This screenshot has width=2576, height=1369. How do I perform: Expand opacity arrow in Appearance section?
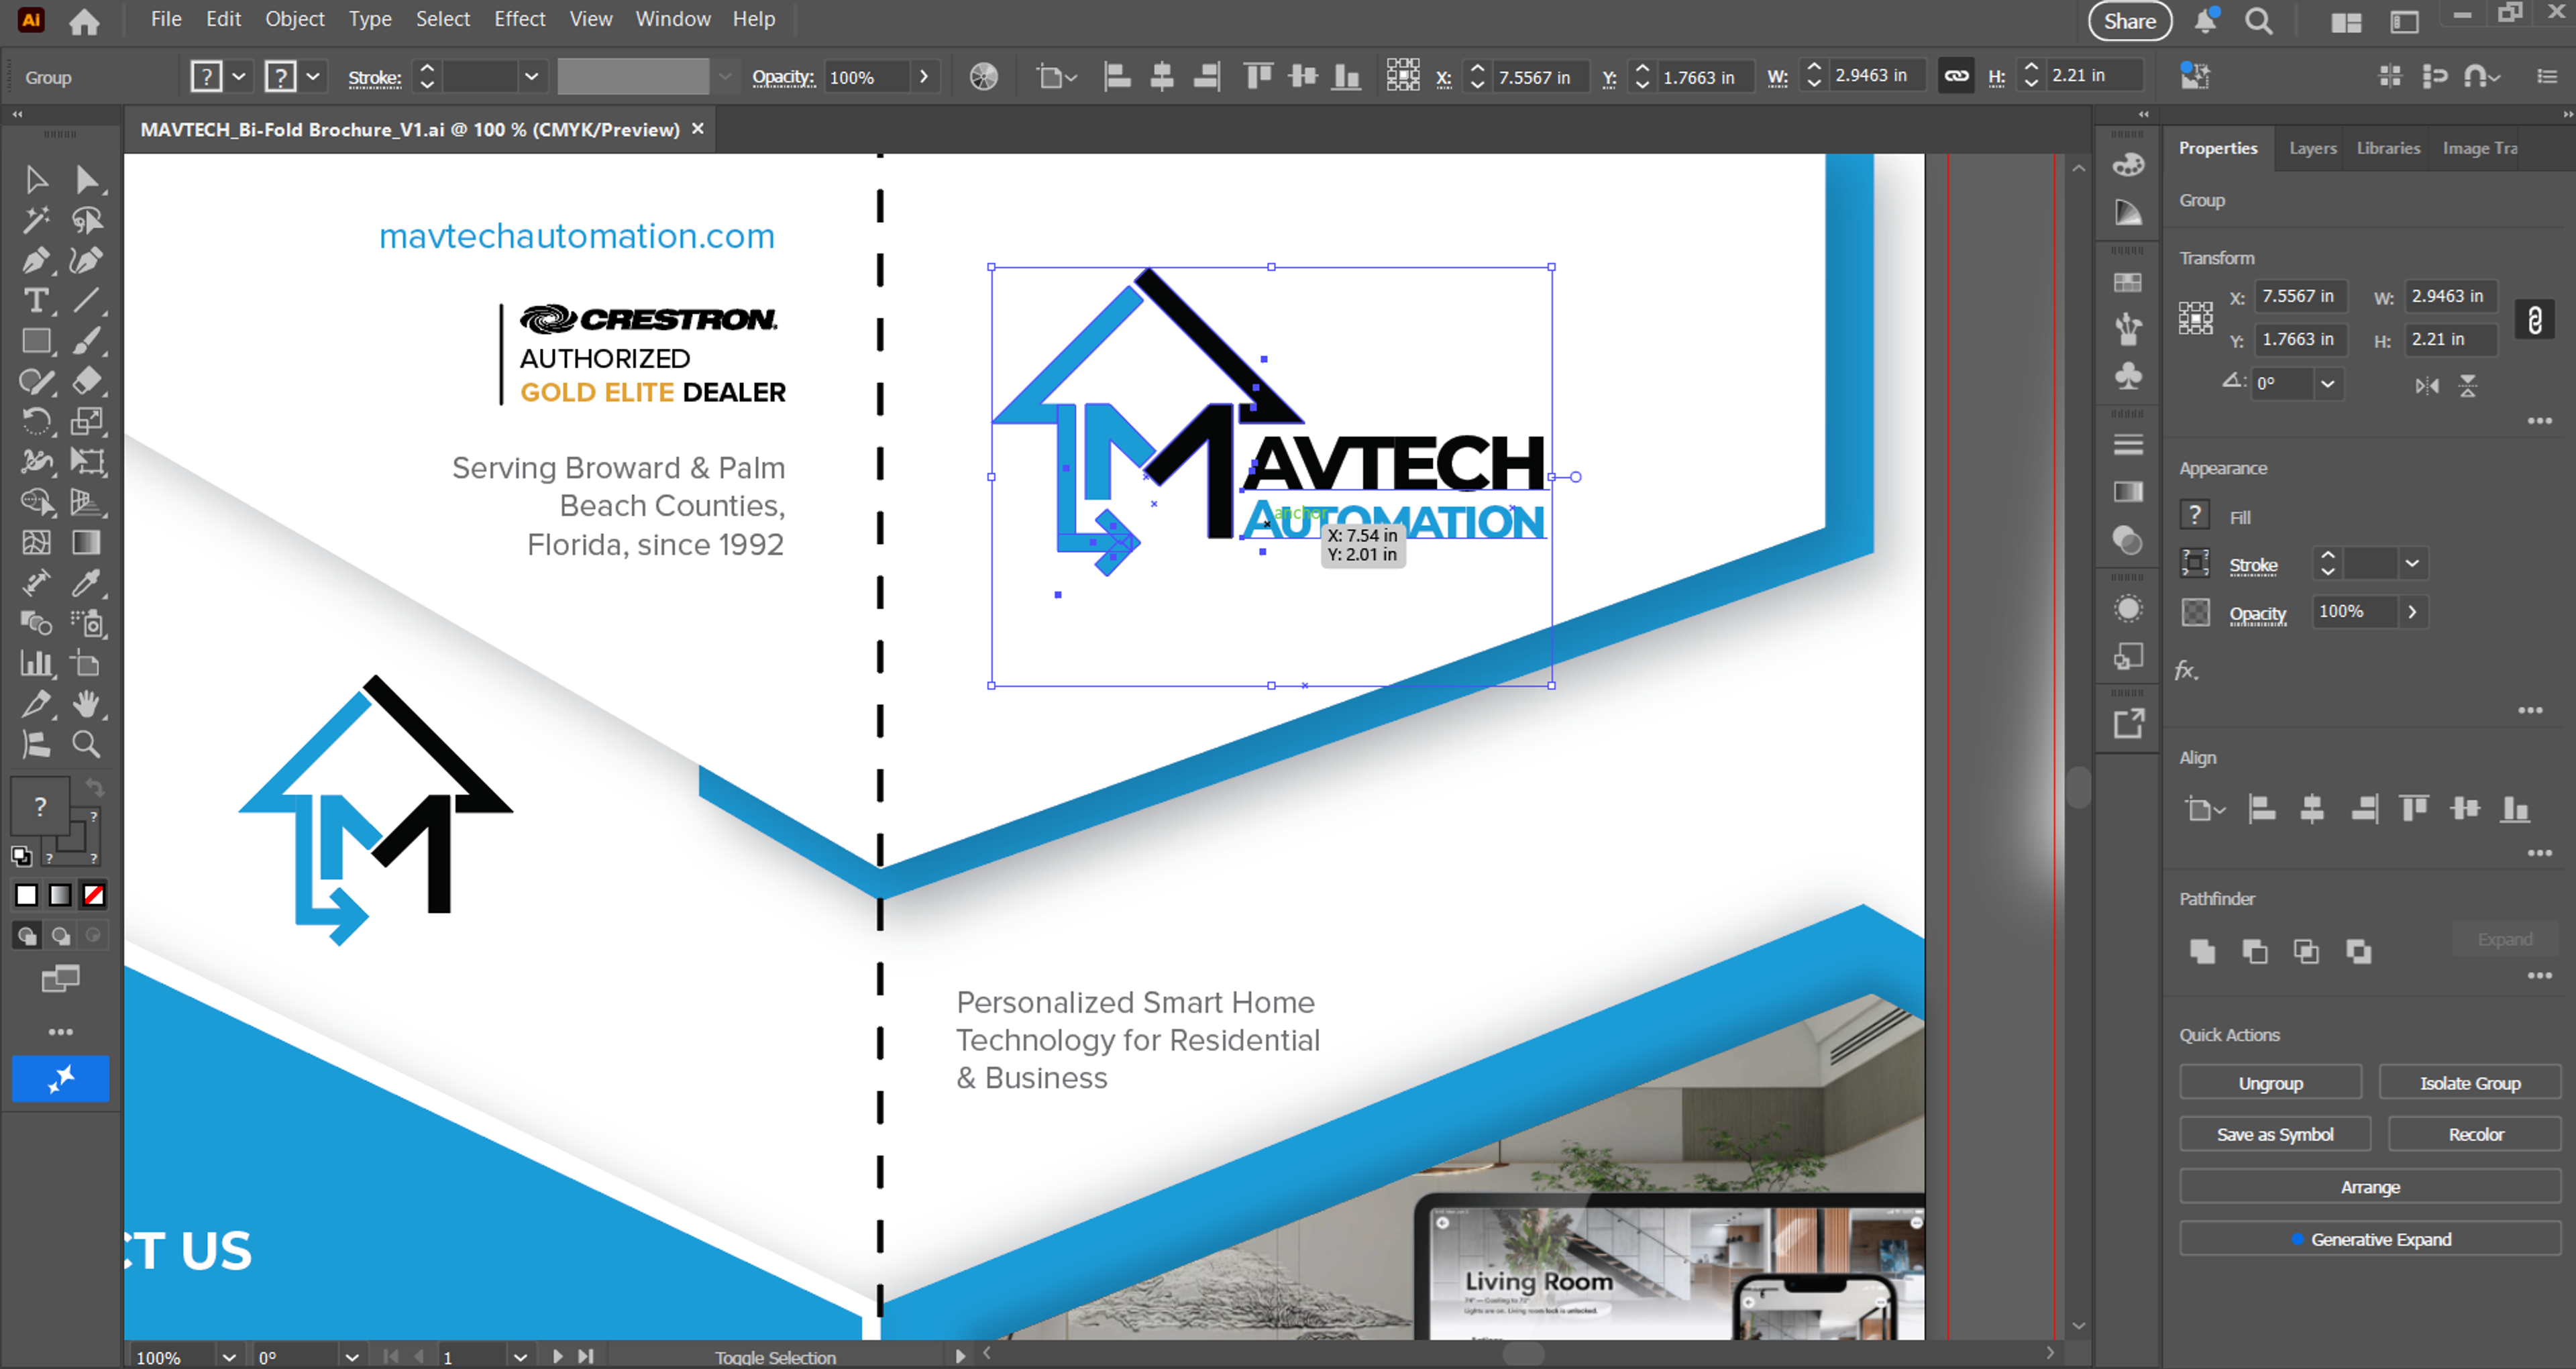[x=2412, y=612]
